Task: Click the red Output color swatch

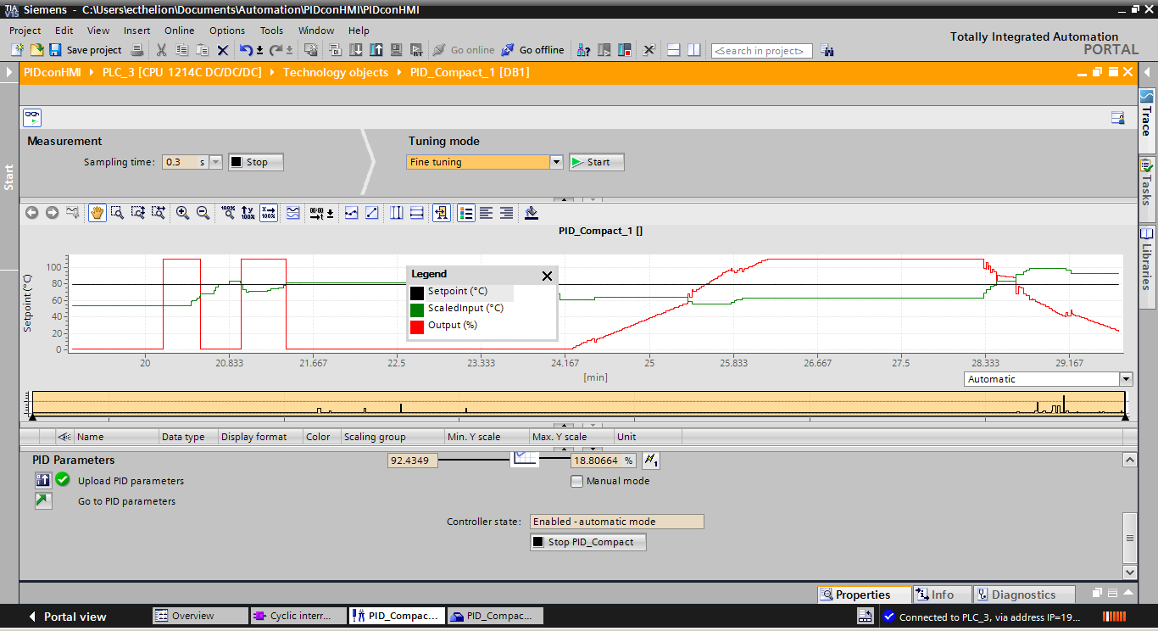Action: (x=417, y=327)
